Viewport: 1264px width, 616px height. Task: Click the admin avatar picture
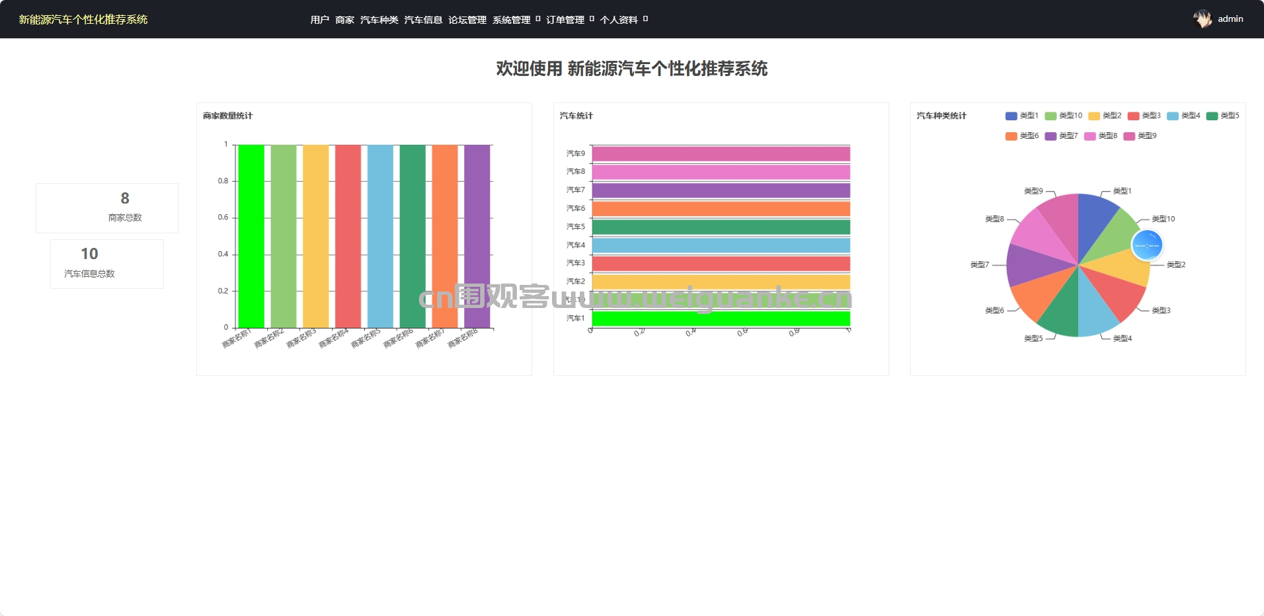(1203, 19)
